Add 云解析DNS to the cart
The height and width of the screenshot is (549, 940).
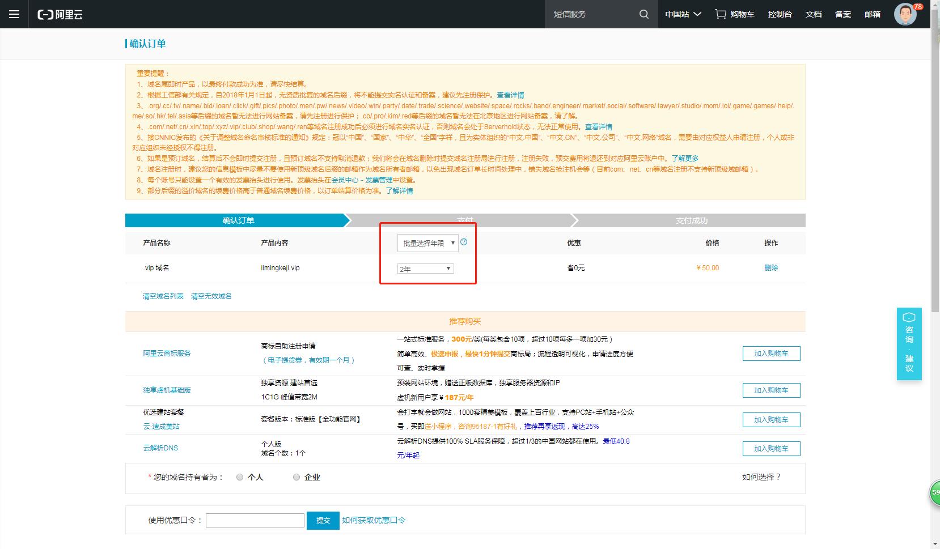pos(771,449)
